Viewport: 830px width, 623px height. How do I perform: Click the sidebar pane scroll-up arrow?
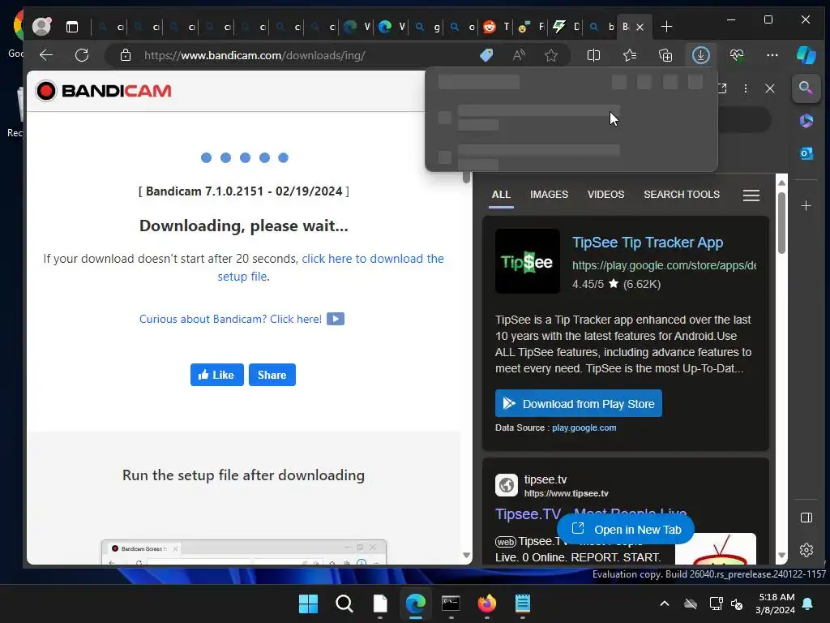click(x=781, y=183)
